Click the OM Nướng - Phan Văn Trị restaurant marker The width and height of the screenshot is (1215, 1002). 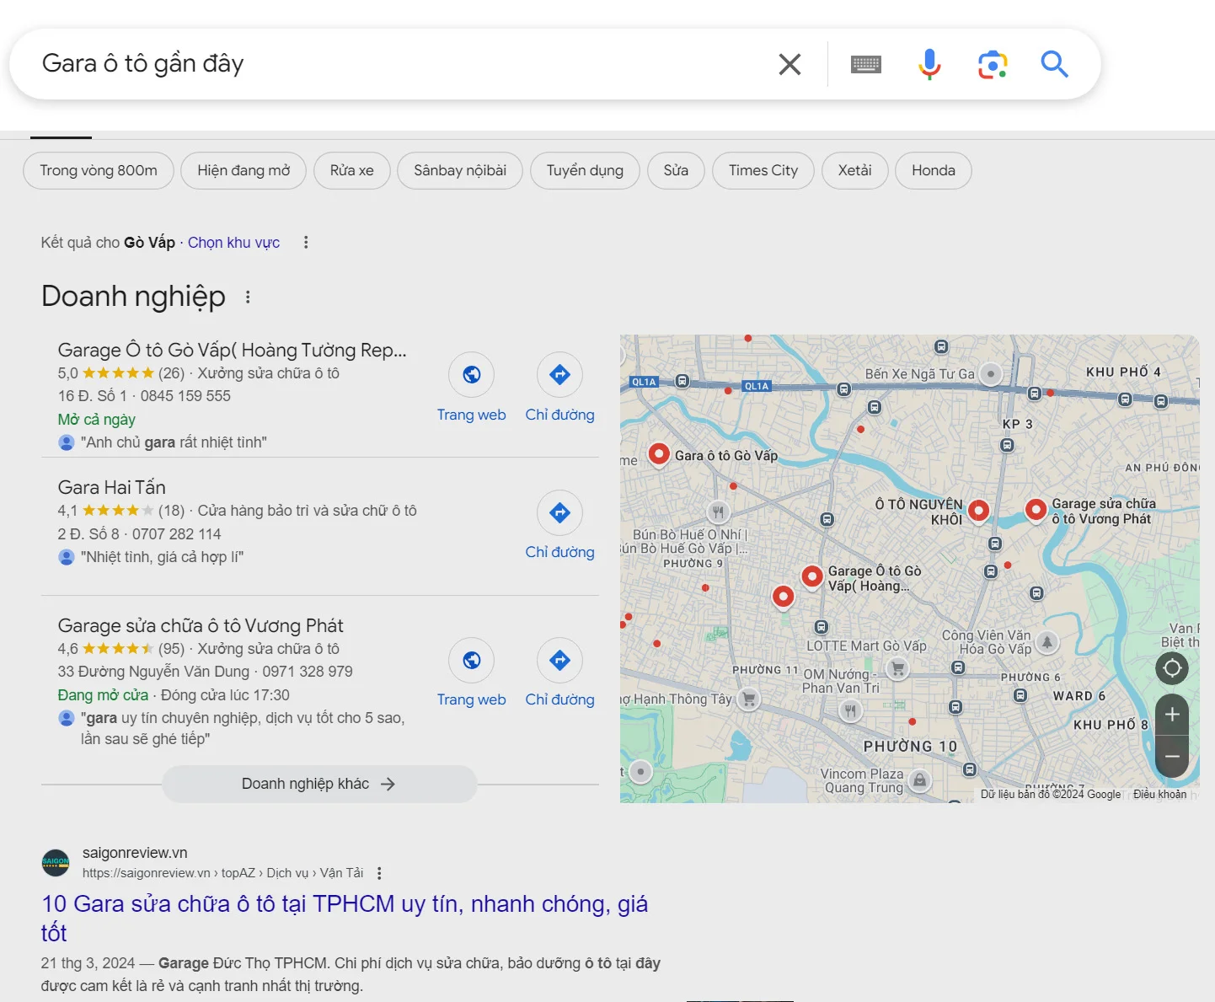(x=851, y=710)
